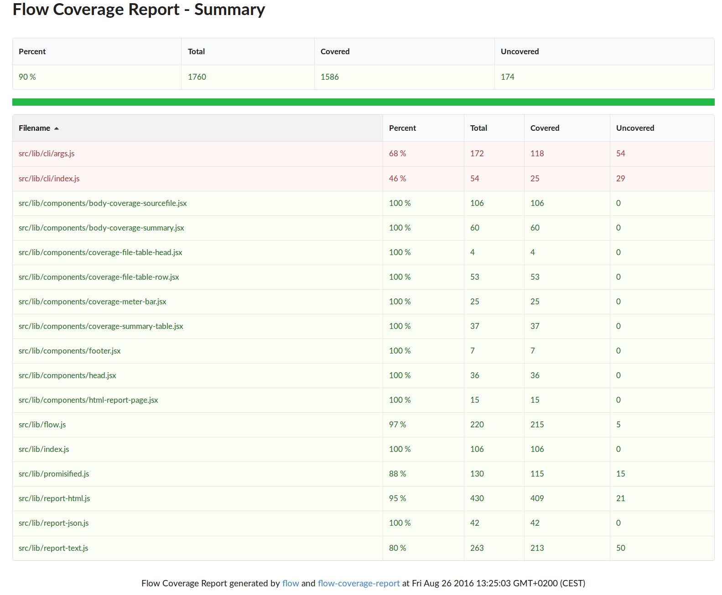
Task: Select the summary covered value 1586
Action: click(330, 77)
